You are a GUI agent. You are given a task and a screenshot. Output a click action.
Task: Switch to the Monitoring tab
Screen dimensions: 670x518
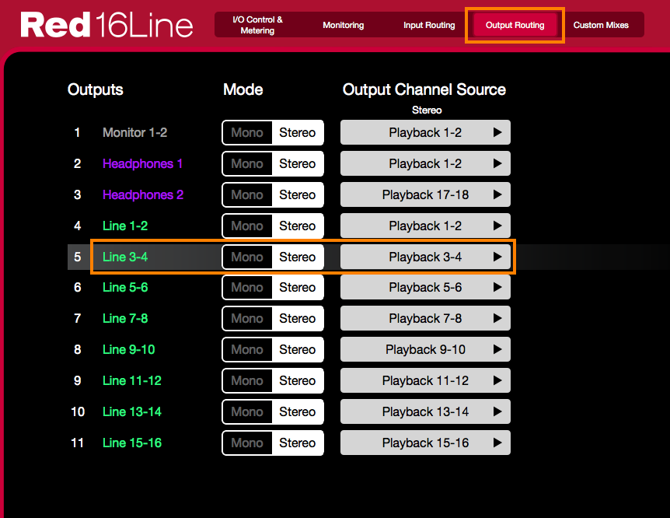point(343,25)
